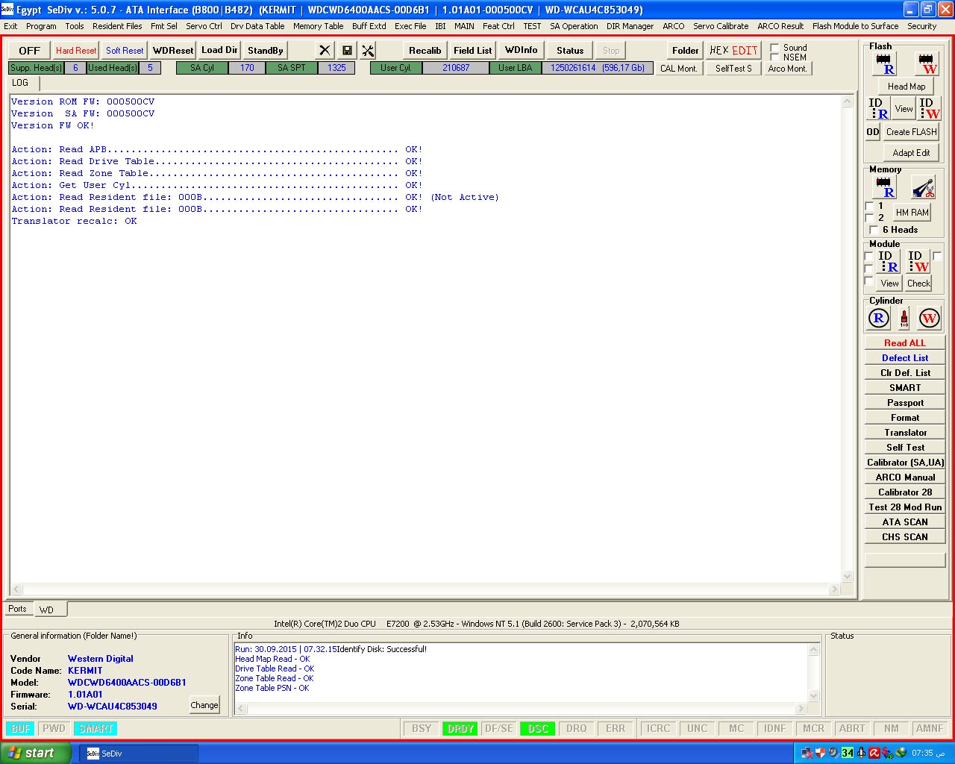Click the Create FLASH button
The height and width of the screenshot is (764, 955).
(911, 132)
